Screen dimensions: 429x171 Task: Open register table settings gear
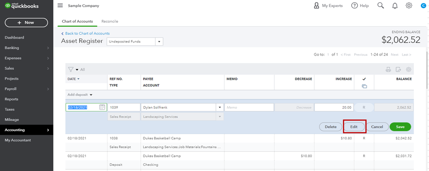pos(408,69)
